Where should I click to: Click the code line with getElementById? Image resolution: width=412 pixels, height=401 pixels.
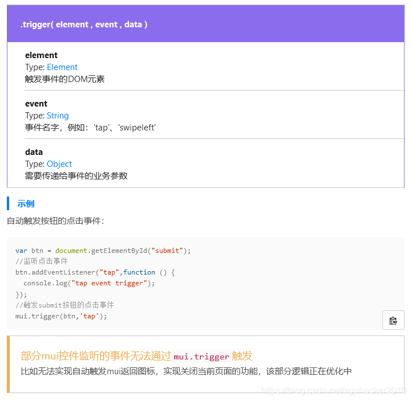[103, 251]
